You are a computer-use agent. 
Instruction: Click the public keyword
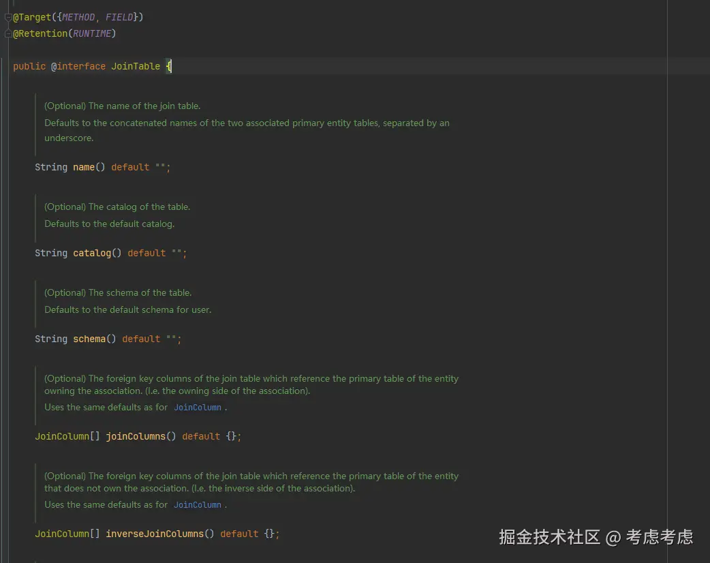pos(29,66)
